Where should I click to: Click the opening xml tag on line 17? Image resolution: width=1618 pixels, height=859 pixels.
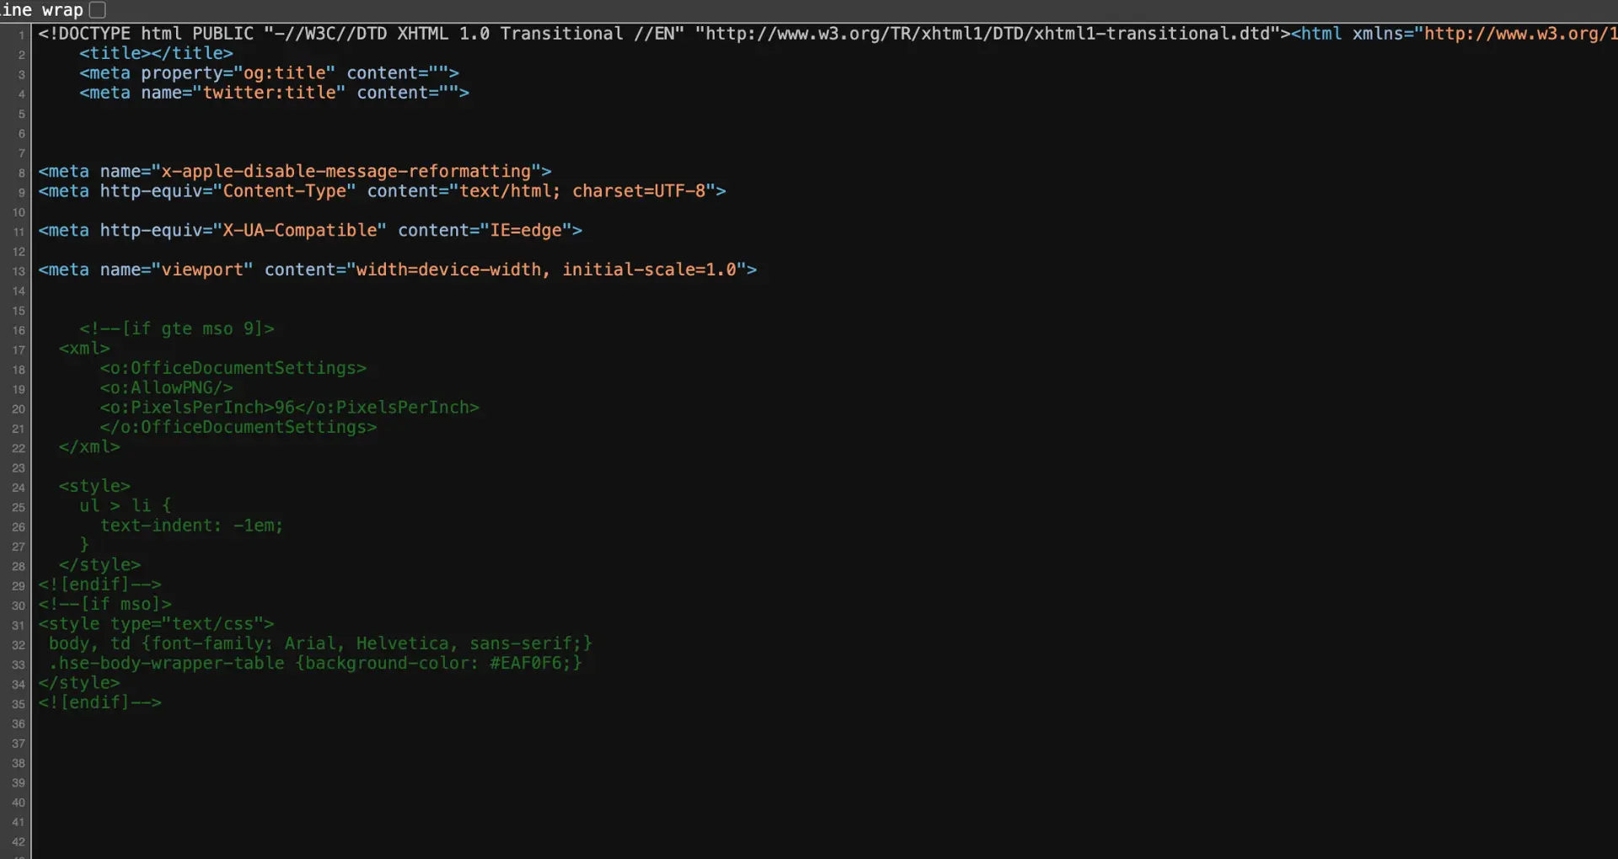click(84, 349)
